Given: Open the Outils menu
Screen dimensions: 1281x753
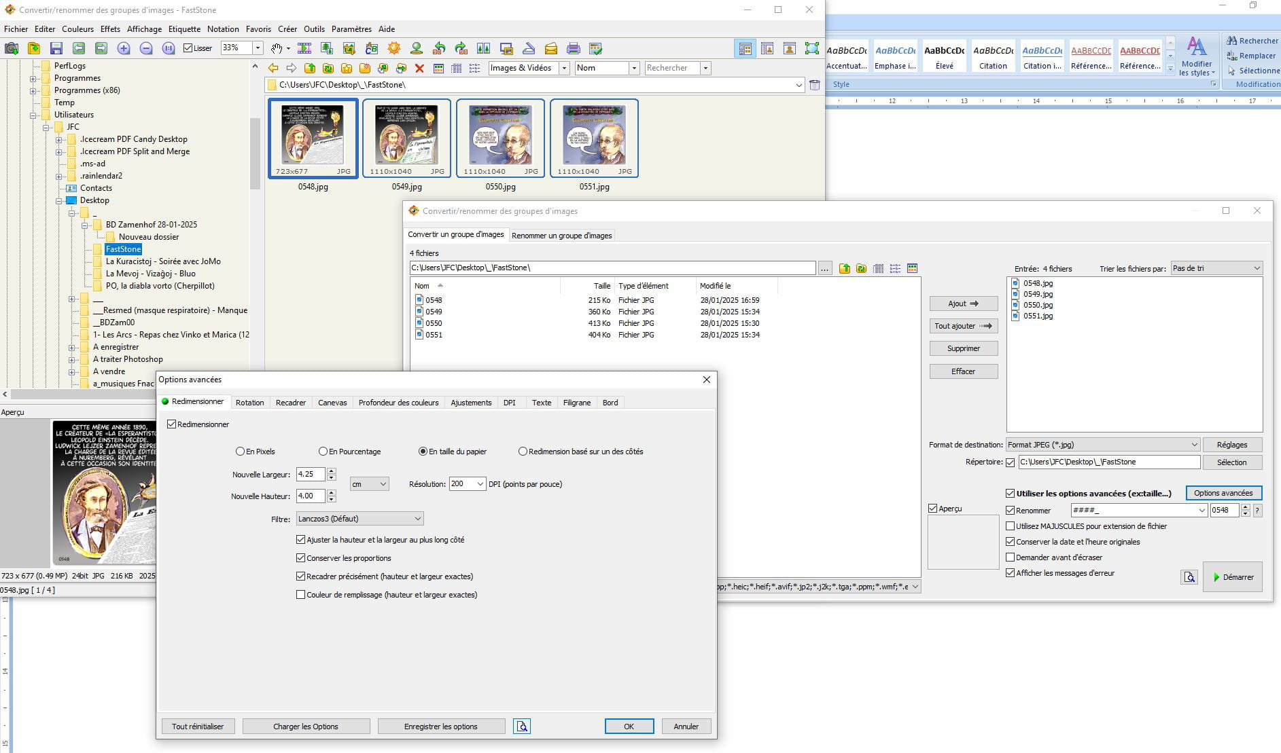Looking at the screenshot, I should [x=314, y=29].
